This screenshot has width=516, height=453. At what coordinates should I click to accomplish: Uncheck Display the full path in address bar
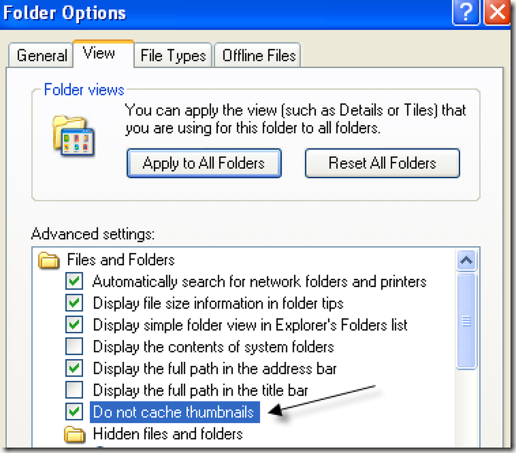point(74,368)
